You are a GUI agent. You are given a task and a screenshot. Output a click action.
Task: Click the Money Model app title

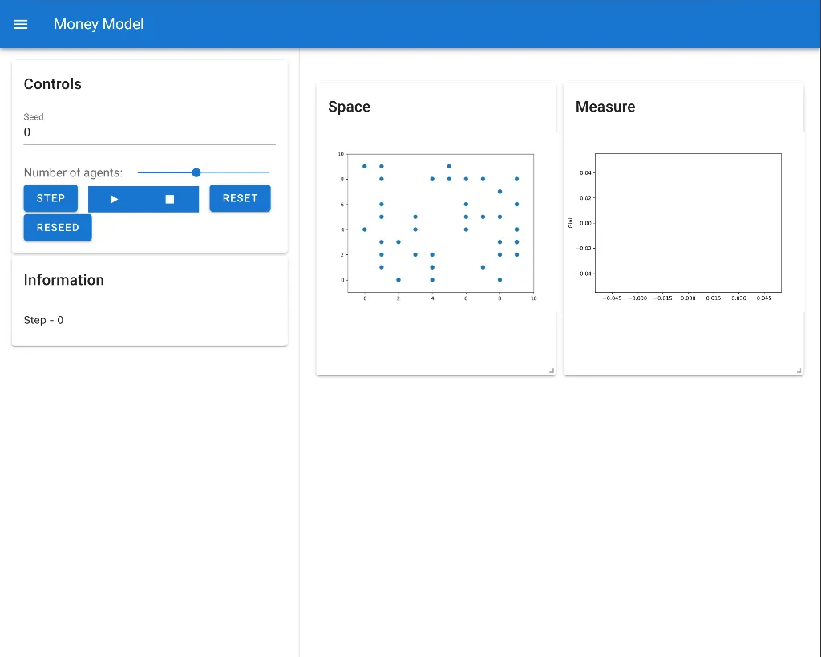[99, 24]
